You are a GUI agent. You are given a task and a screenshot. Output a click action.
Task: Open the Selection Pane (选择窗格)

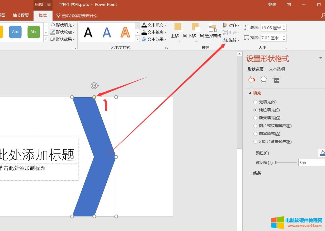click(x=213, y=27)
